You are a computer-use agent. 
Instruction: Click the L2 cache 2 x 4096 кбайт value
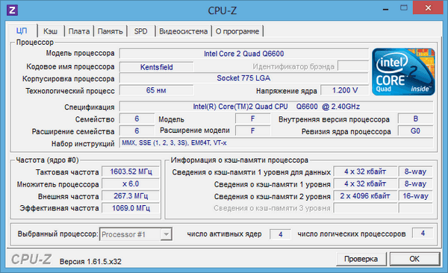tap(365, 196)
